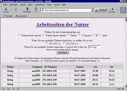Click the Stopp traffic light icon
The image size is (127, 91).
point(36,9)
